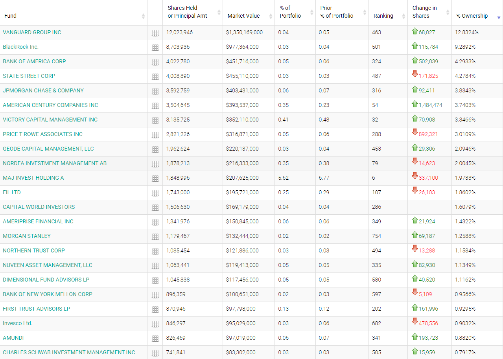Click the grid icon for AMERIPRISE FINANCIAL INC

(155, 222)
